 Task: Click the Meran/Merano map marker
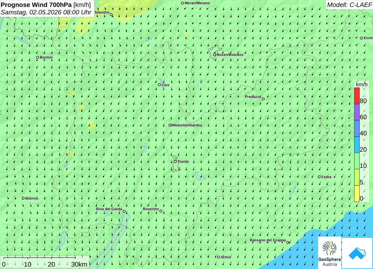[x=183, y=3]
